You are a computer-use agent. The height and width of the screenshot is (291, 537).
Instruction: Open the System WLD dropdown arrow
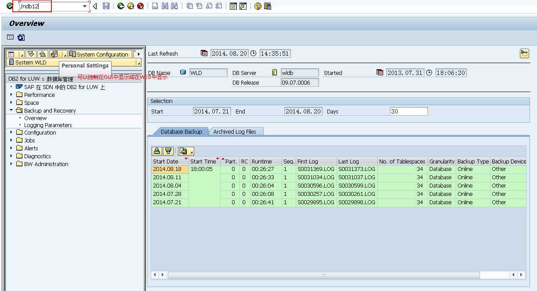[x=139, y=63]
